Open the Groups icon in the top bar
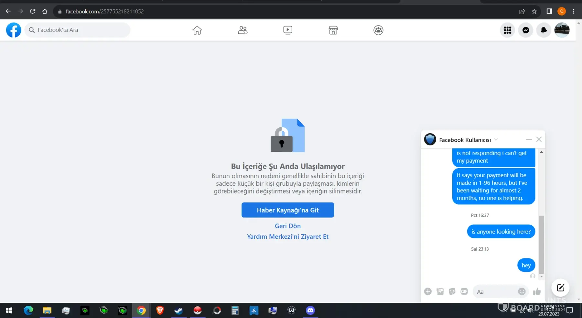Image resolution: width=582 pixels, height=318 pixels. (378, 30)
